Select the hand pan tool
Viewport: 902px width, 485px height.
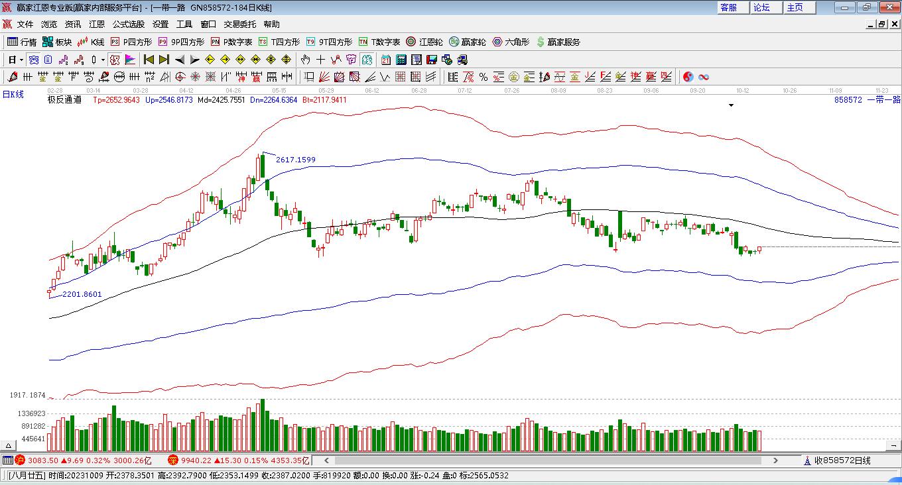pyautogui.click(x=305, y=60)
